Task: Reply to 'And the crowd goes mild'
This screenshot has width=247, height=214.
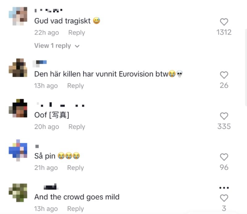Action: point(76,209)
